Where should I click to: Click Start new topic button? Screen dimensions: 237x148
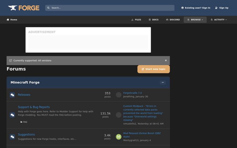(154, 69)
